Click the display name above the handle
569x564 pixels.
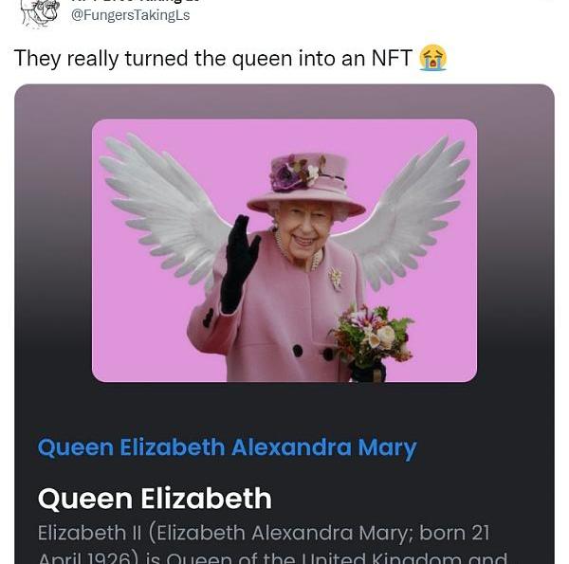click(x=131, y=2)
